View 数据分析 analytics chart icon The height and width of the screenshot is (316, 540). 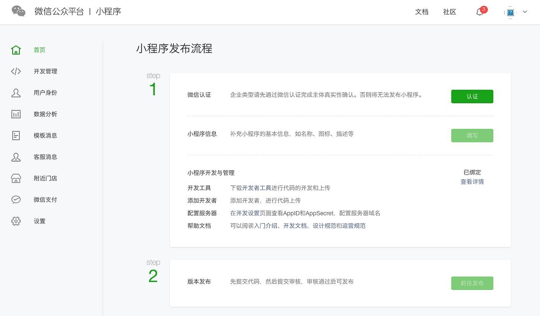[16, 114]
